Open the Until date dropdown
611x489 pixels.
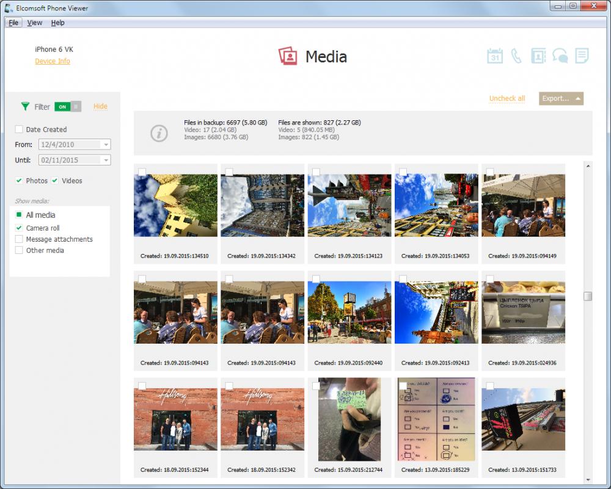tap(106, 160)
